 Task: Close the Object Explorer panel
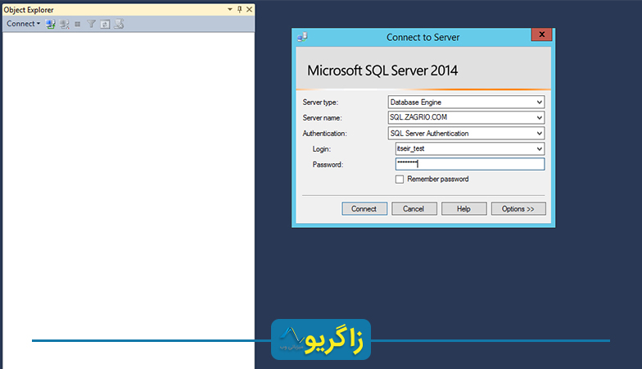[249, 9]
